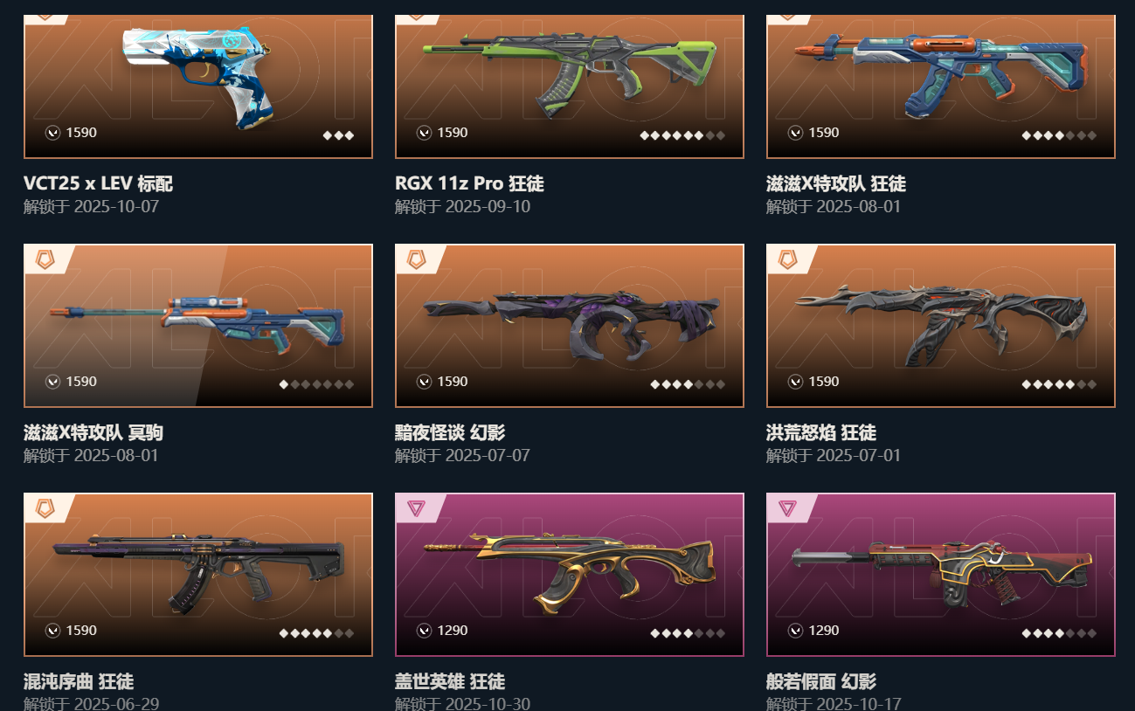Click the pink triangle badge on 般若假面 幻影 card

click(x=788, y=508)
